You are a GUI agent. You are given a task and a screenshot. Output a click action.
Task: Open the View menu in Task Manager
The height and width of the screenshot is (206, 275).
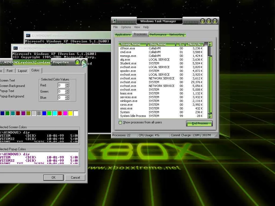click(137, 27)
